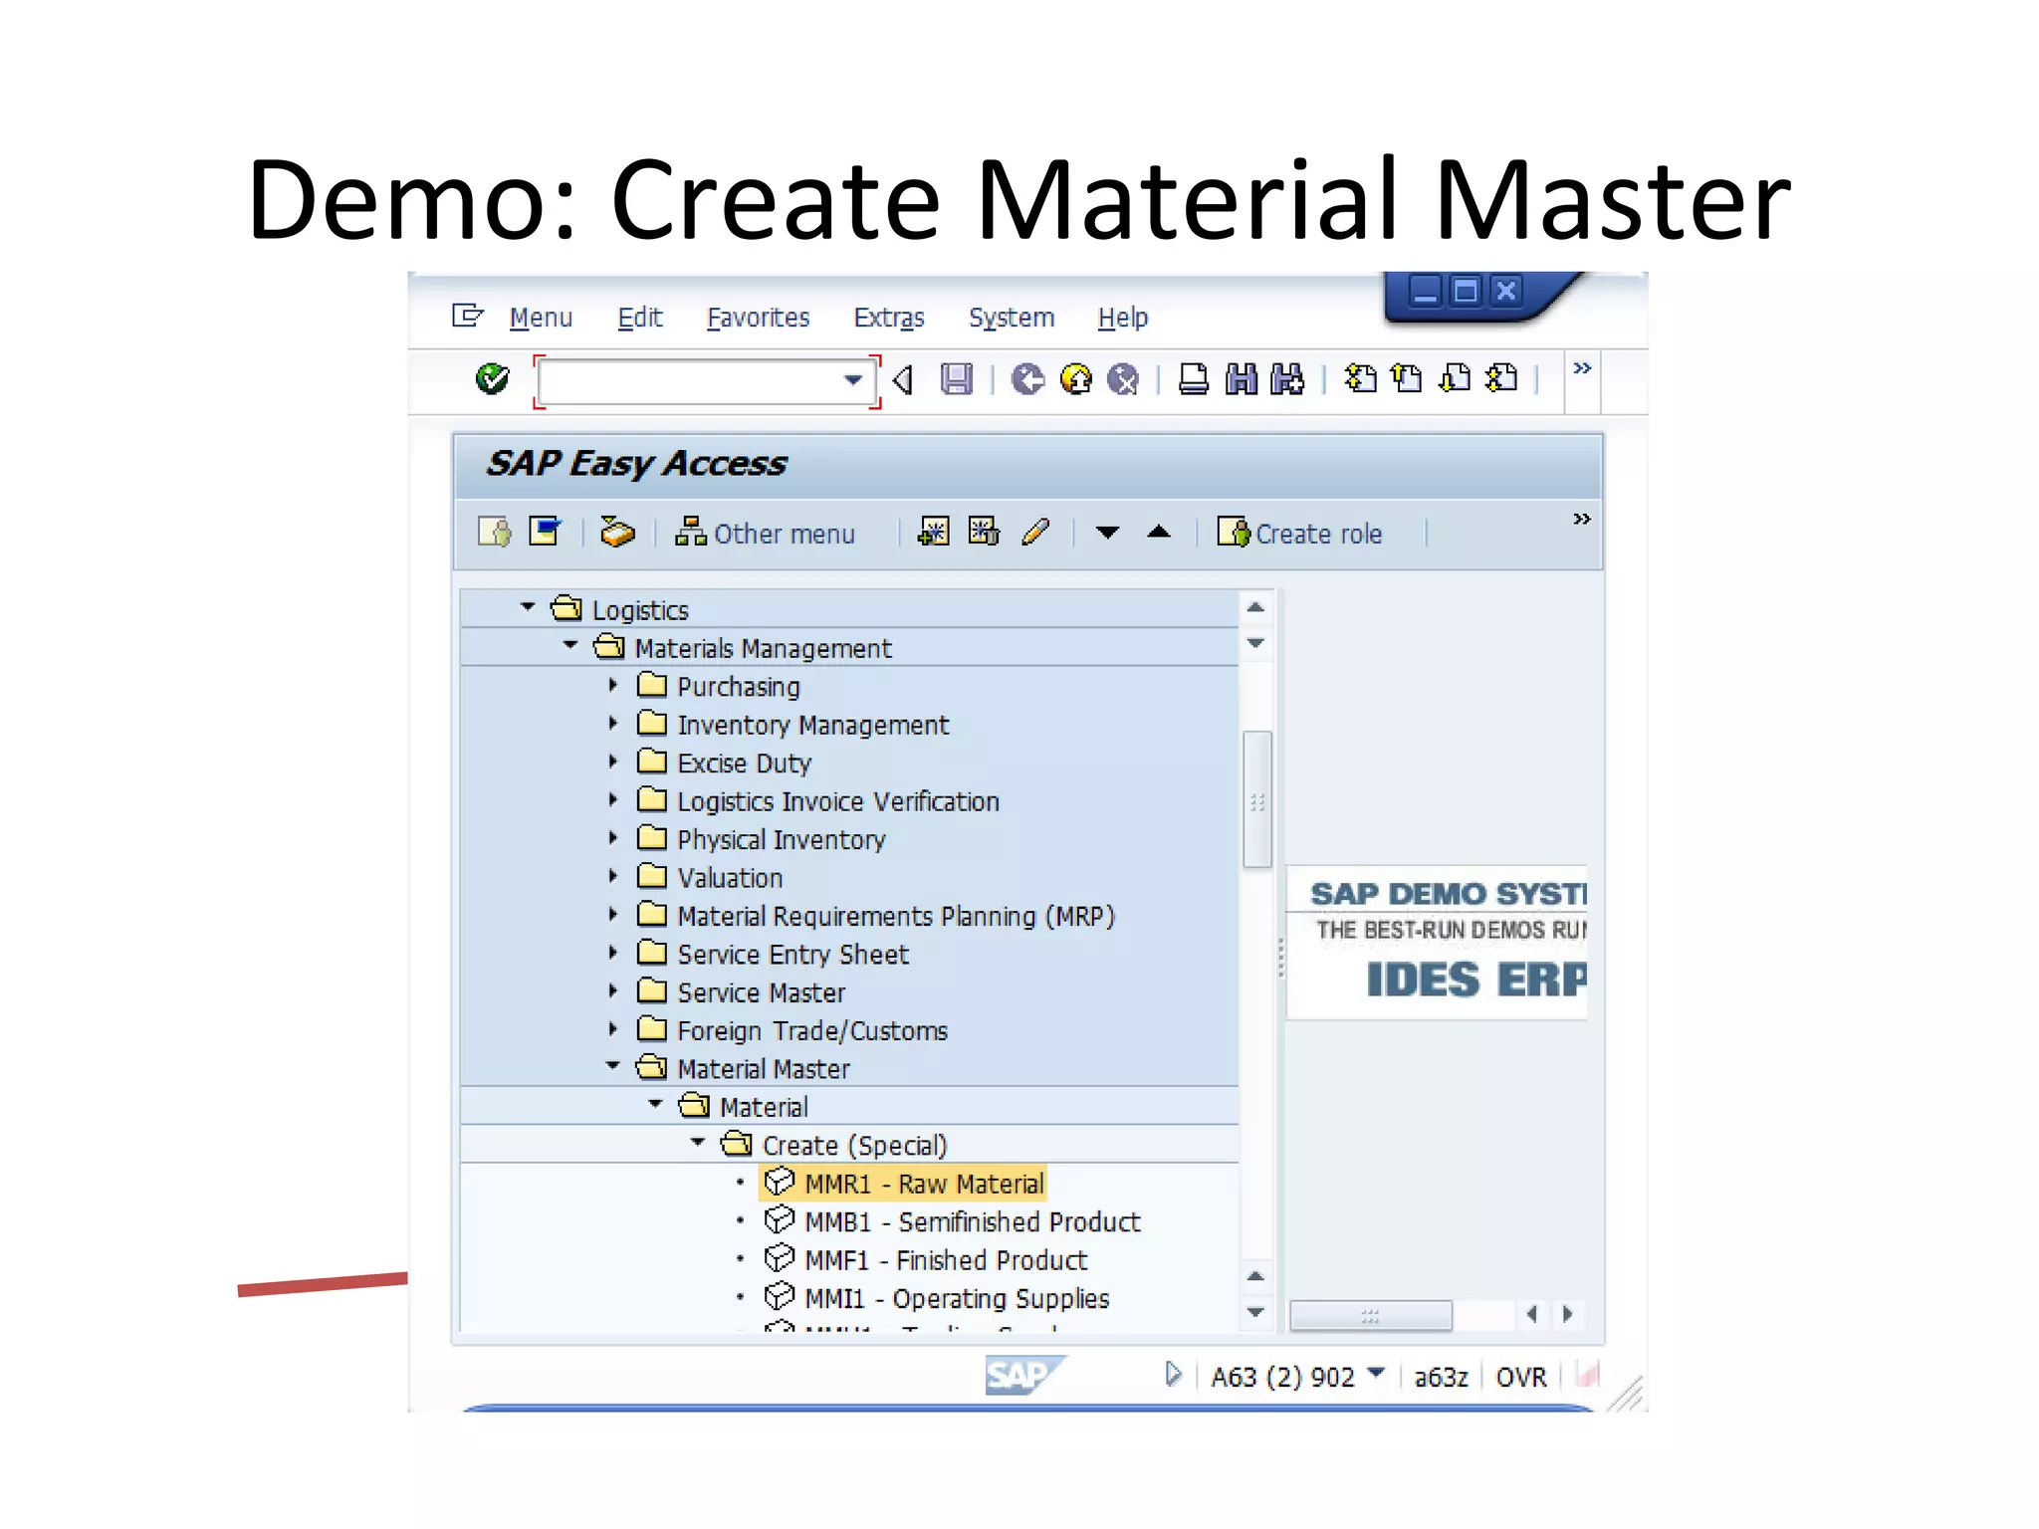Open the command field dropdown arrow
The width and height of the screenshot is (2039, 1529).
853,380
